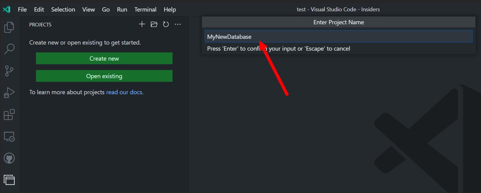Open the Extensions view icon

pos(9,115)
